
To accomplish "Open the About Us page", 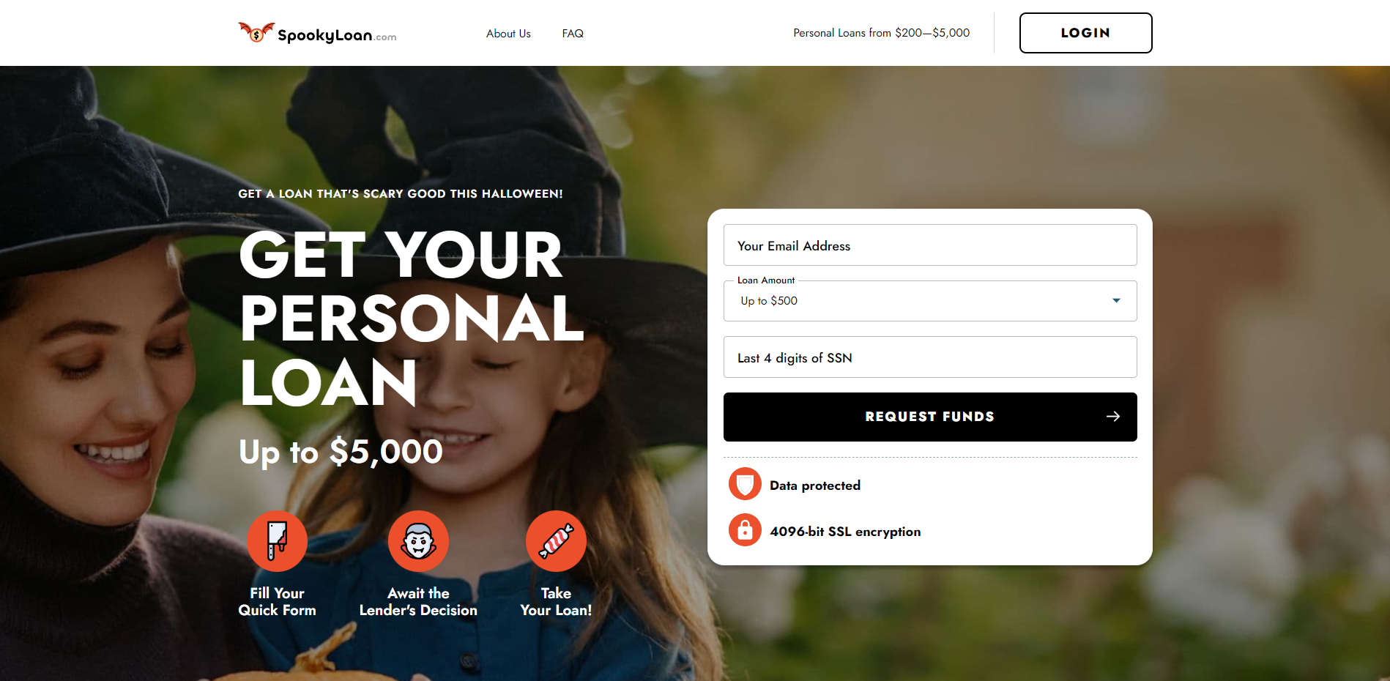I will click(x=508, y=34).
